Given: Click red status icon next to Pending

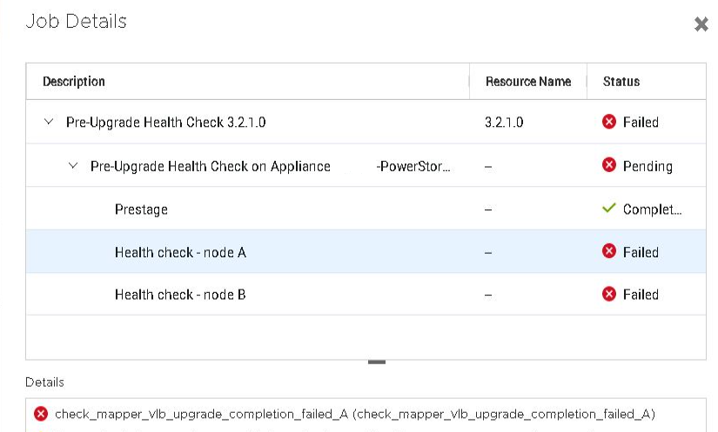Looking at the screenshot, I should [609, 166].
